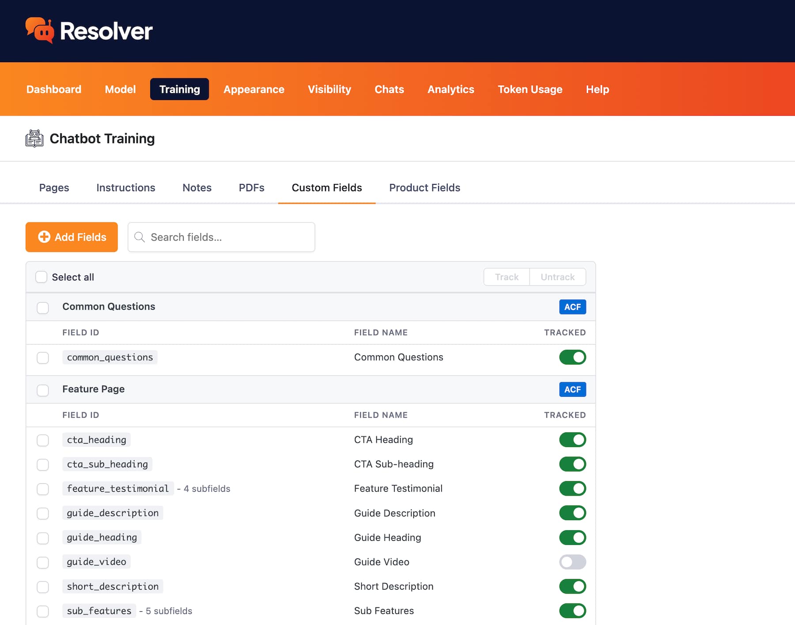Check the cta_sub_heading row checkbox

pyautogui.click(x=43, y=464)
